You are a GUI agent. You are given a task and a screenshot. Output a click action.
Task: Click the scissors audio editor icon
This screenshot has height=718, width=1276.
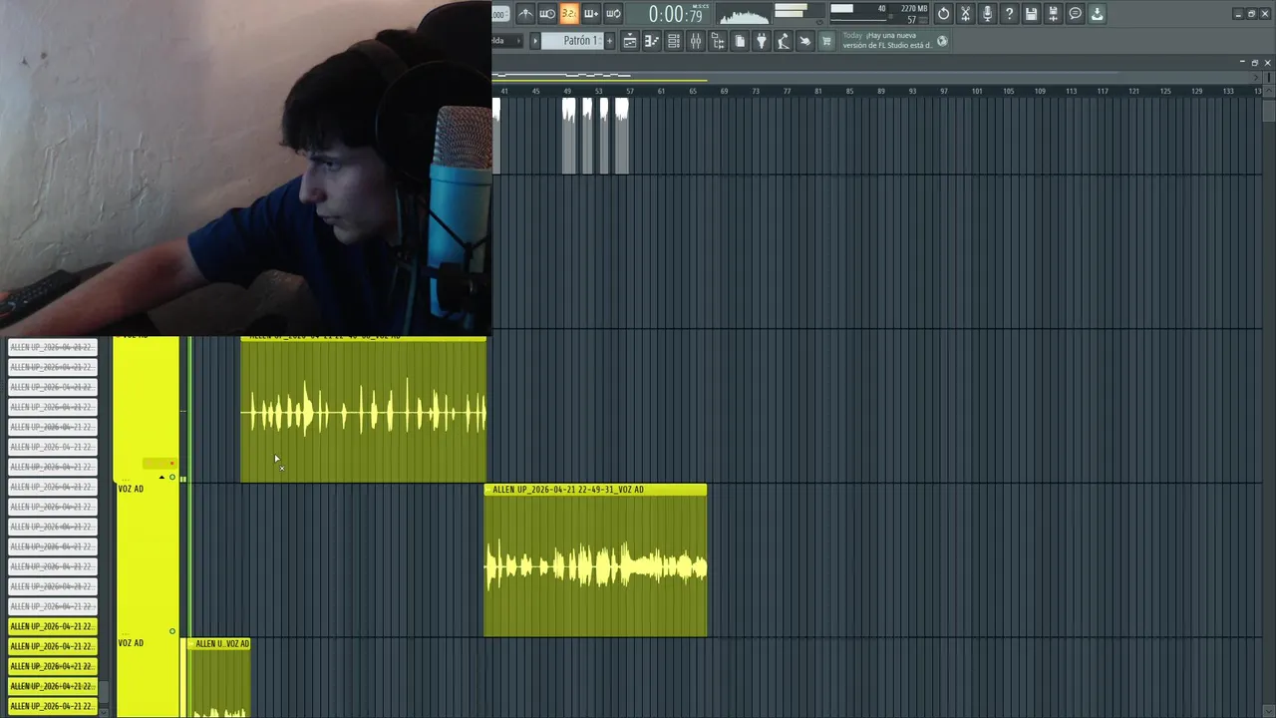(965, 14)
